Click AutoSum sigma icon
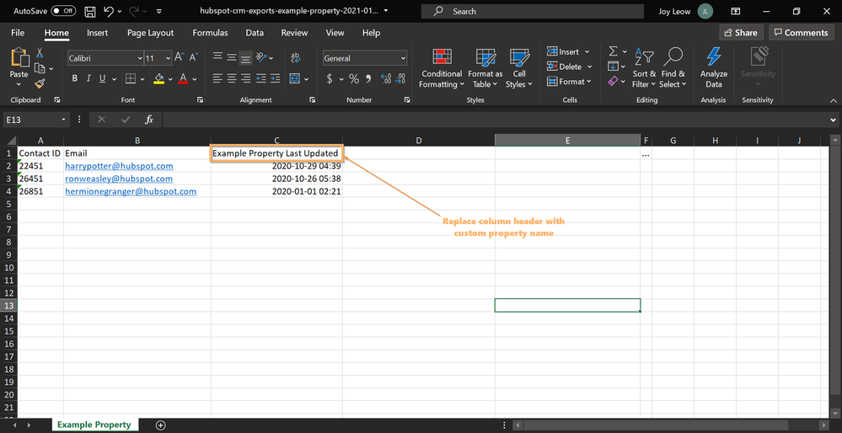Screen dimensions: 842x433 614,51
